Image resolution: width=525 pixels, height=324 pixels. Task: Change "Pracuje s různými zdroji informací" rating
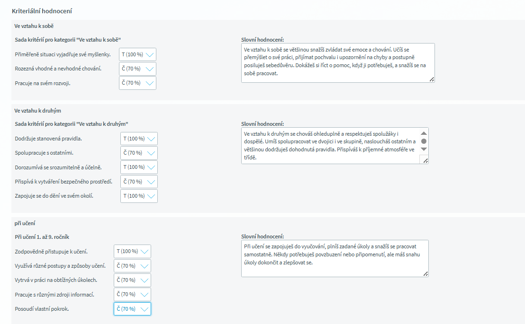(133, 294)
